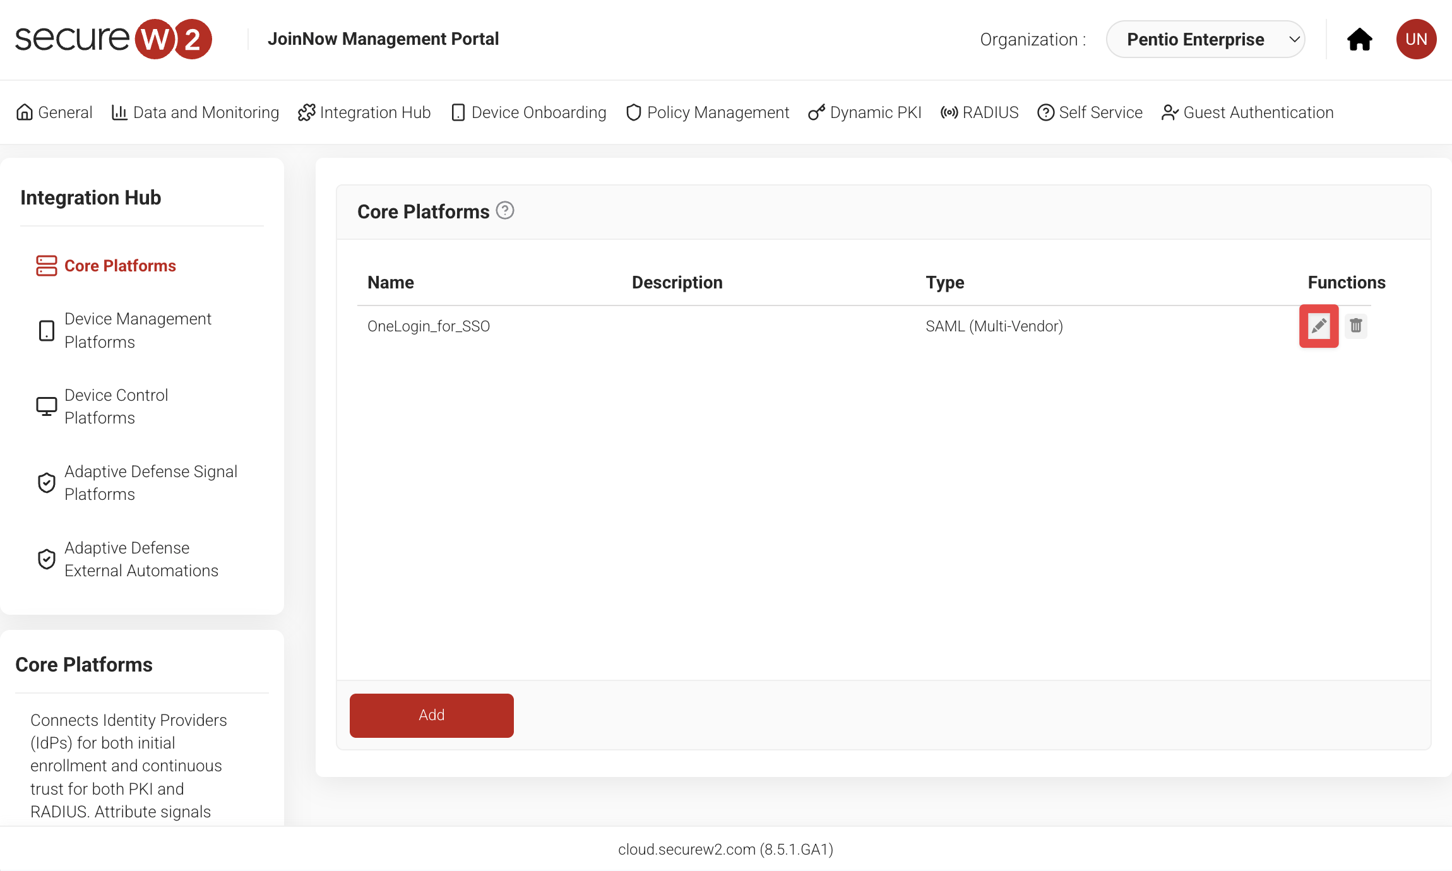Click the Description column header
The image size is (1452, 871).
pyautogui.click(x=677, y=282)
